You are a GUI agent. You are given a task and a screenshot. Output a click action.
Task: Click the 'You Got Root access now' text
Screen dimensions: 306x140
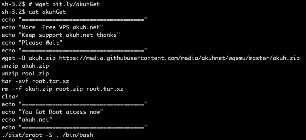pyautogui.click(x=62, y=112)
